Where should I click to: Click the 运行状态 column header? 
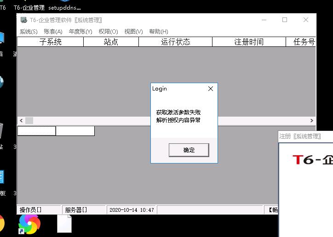pyautogui.click(x=175, y=42)
